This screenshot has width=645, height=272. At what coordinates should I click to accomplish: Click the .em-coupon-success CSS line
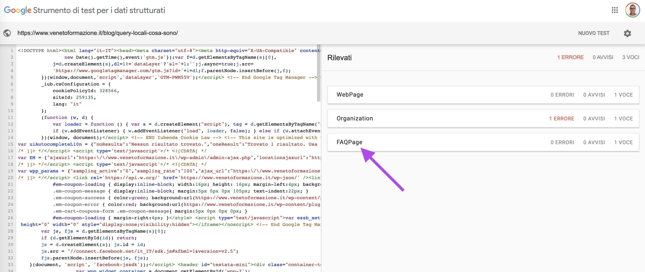click(186, 198)
